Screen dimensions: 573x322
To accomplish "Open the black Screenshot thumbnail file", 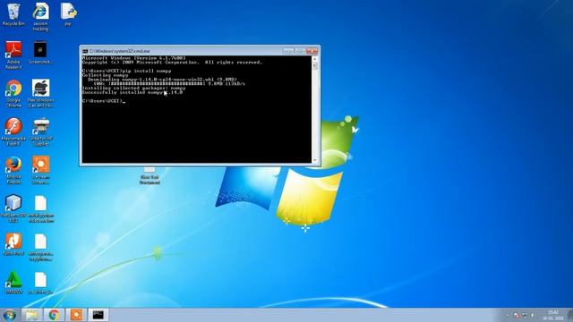I will coord(40,53).
